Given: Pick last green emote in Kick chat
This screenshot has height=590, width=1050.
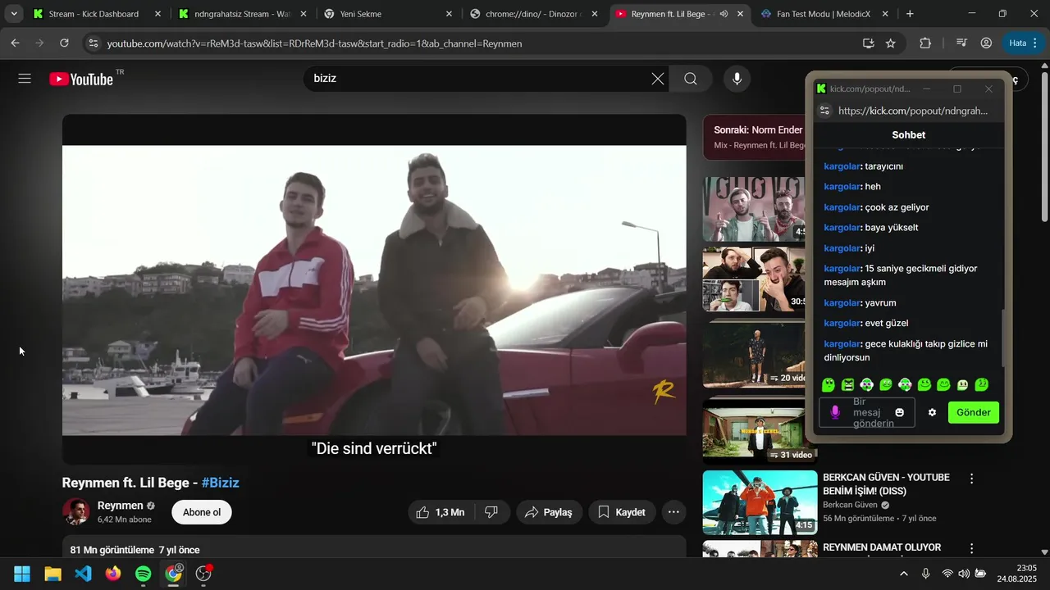Looking at the screenshot, I should coord(982,384).
